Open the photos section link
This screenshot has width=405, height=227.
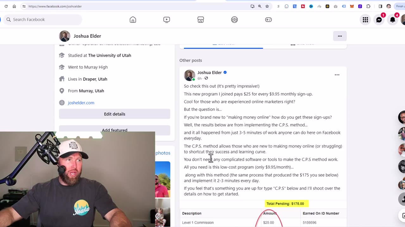[163, 153]
